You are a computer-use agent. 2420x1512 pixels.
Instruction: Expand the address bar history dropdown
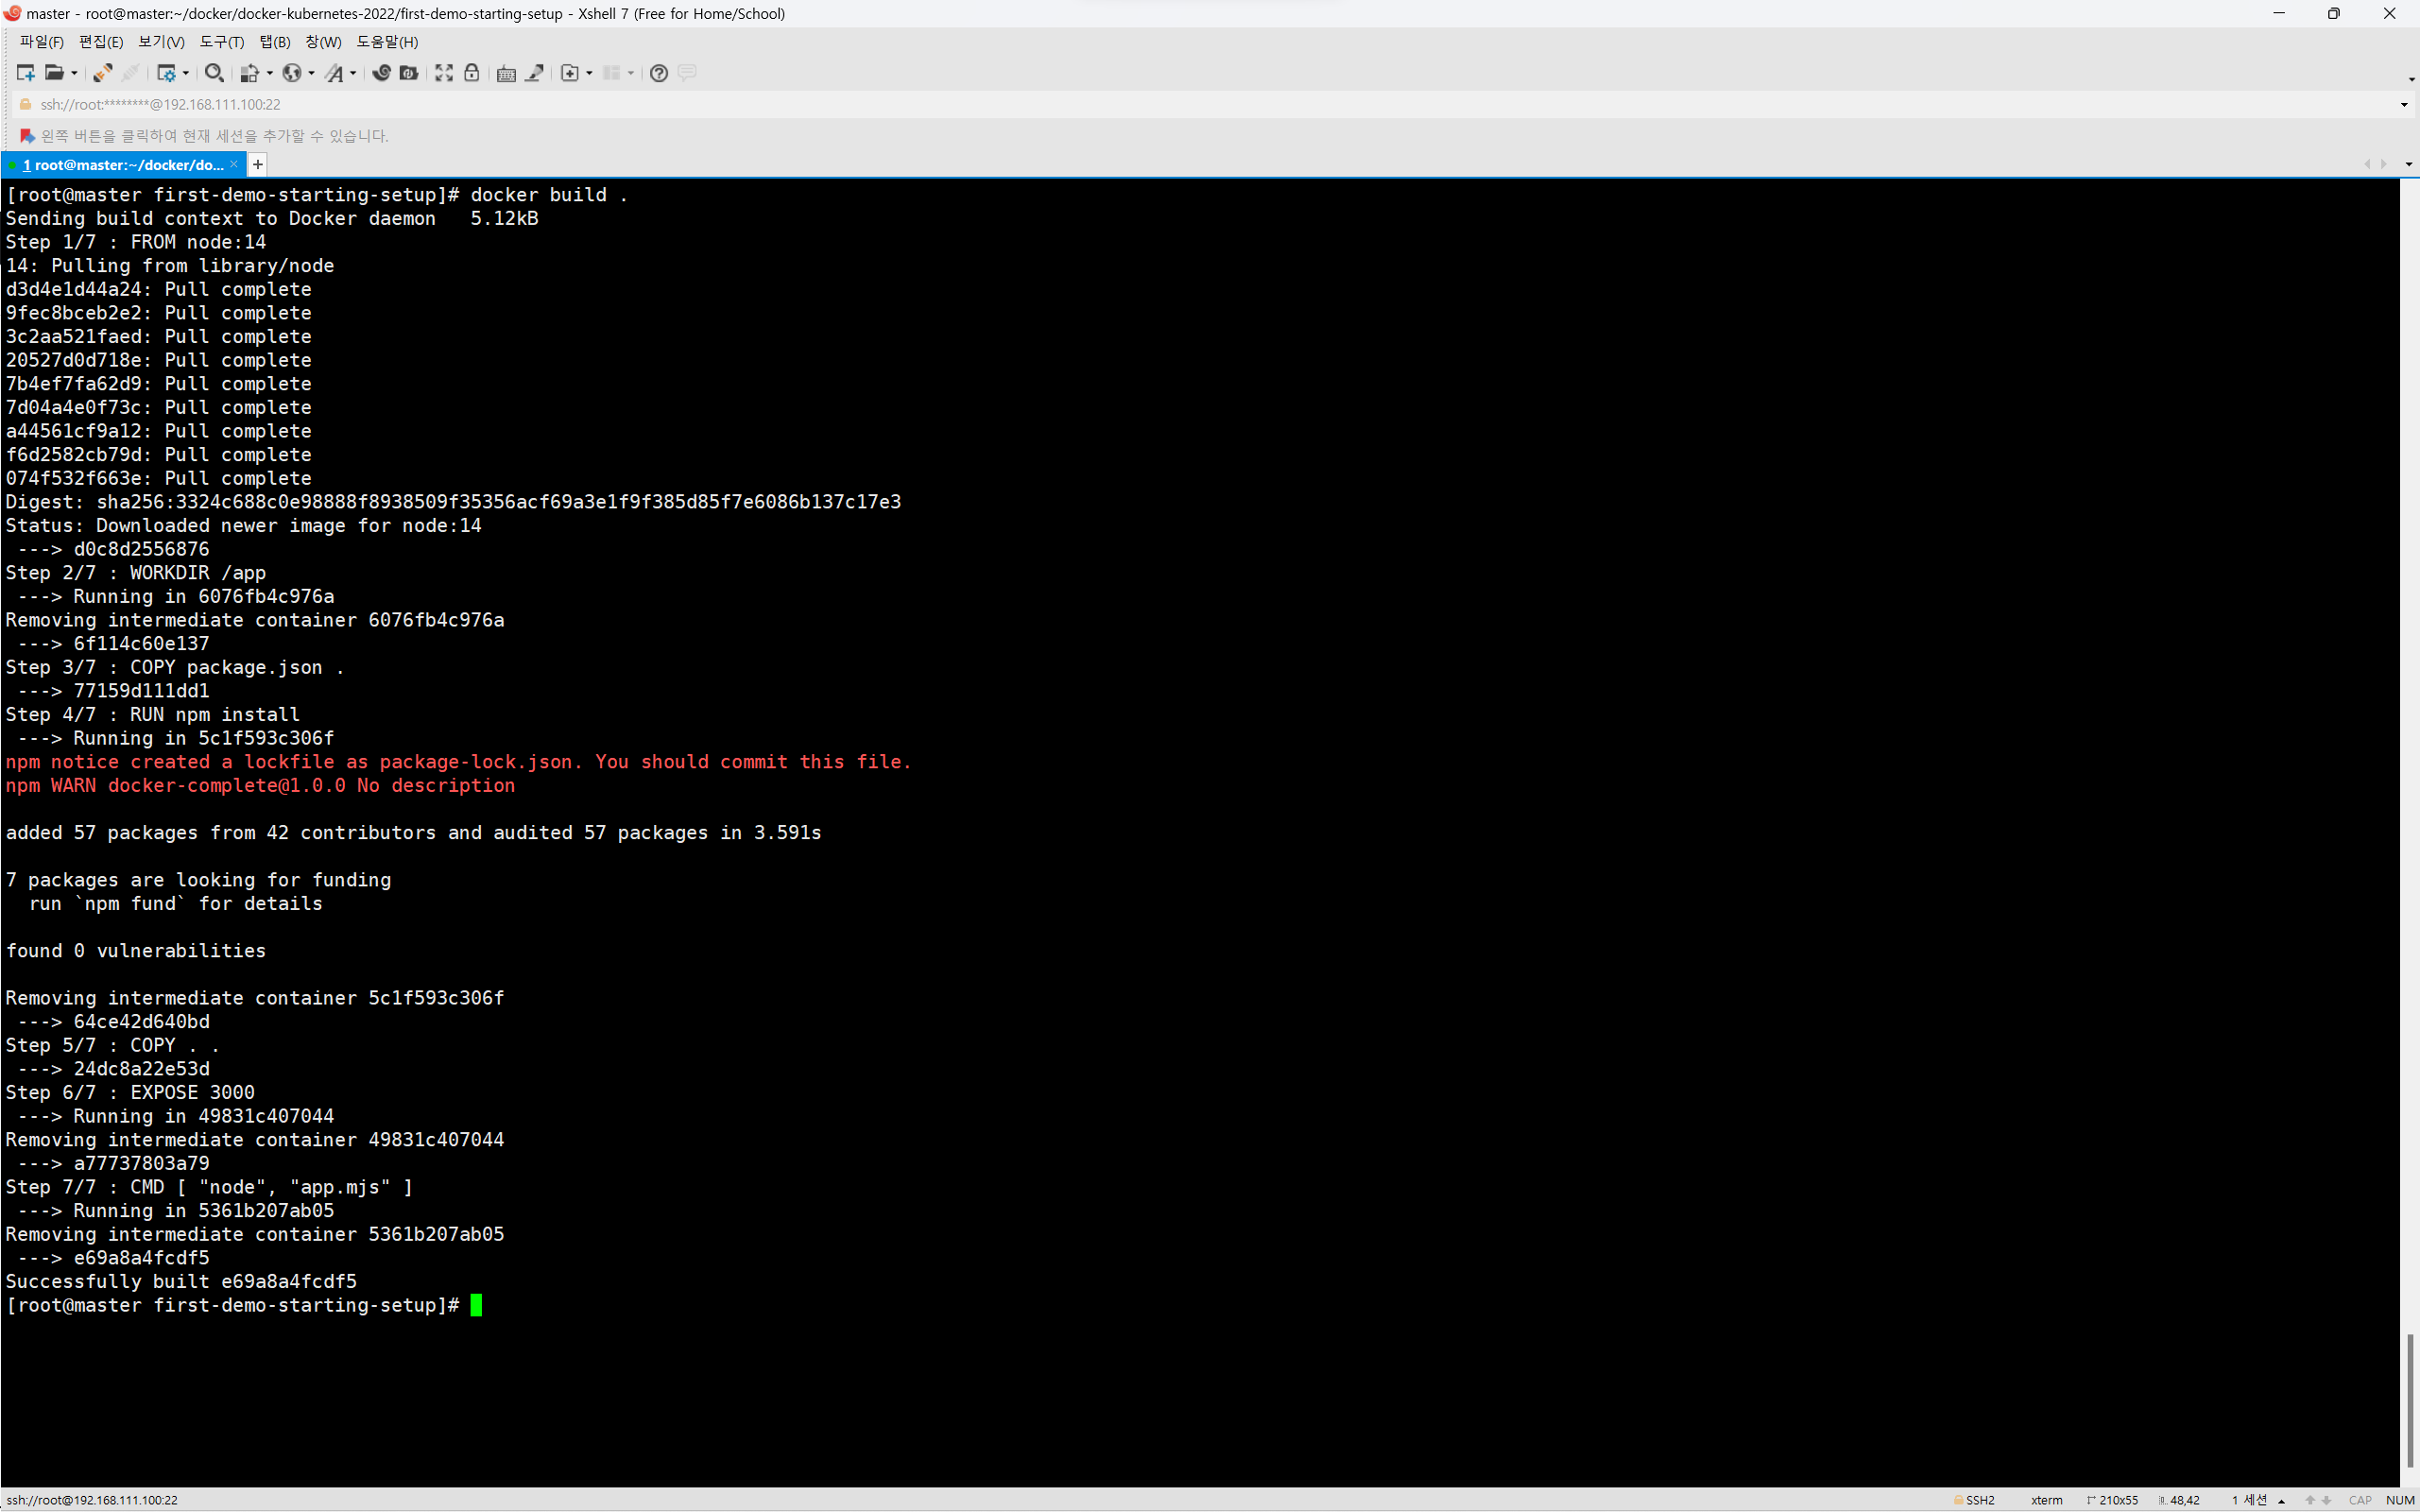pyautogui.click(x=2404, y=105)
